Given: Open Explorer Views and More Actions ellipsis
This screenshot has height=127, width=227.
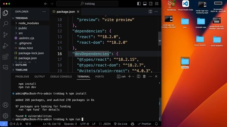Looking at the screenshot, I should [44, 12].
